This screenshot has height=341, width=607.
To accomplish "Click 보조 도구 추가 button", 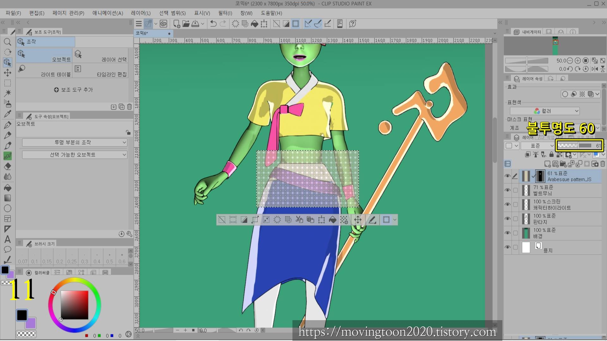I will (x=73, y=90).
